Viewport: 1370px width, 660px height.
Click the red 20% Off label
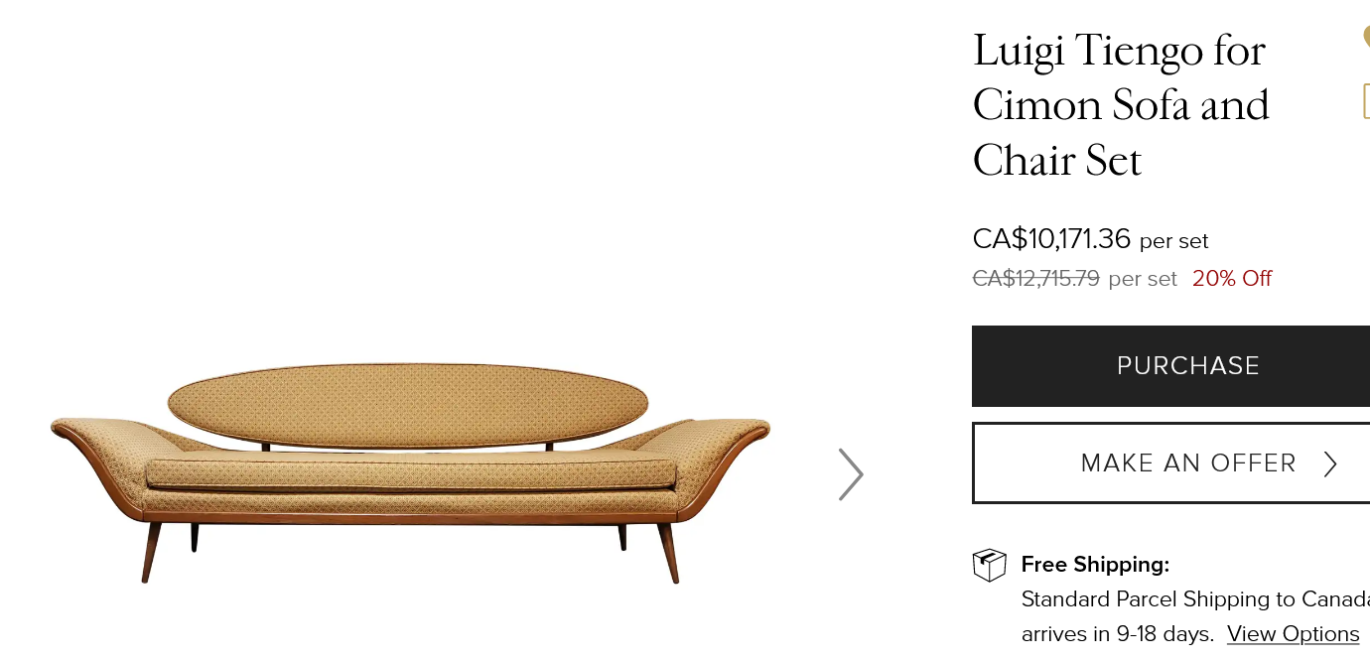click(x=1232, y=279)
